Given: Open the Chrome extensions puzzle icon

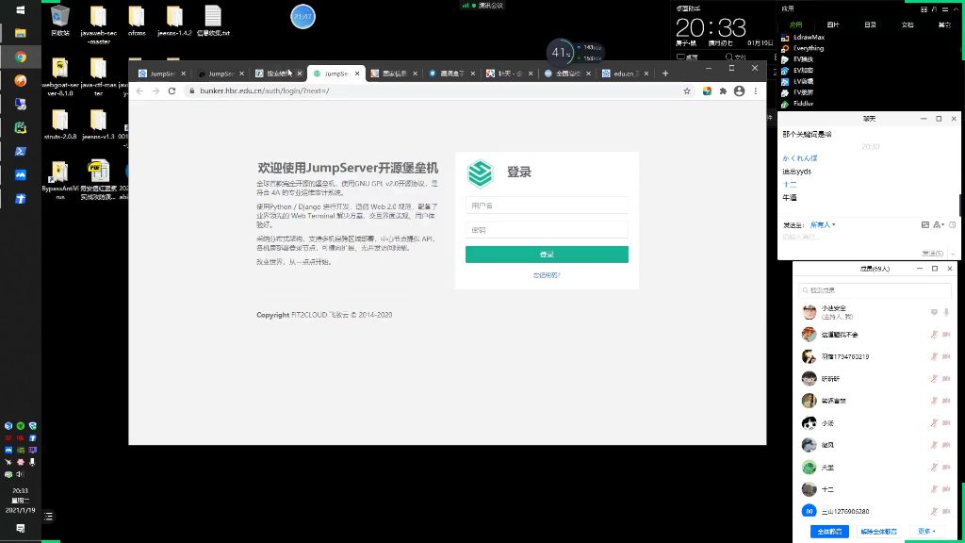Looking at the screenshot, I should pos(723,91).
